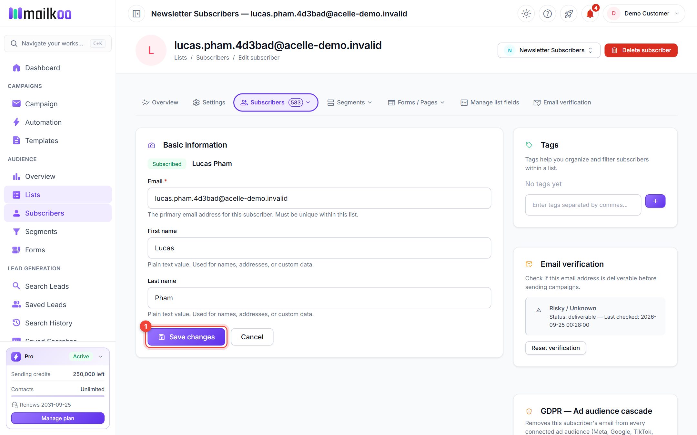Screen dimensions: 697x435
Task: Click Save changes button
Action: [x=186, y=337]
